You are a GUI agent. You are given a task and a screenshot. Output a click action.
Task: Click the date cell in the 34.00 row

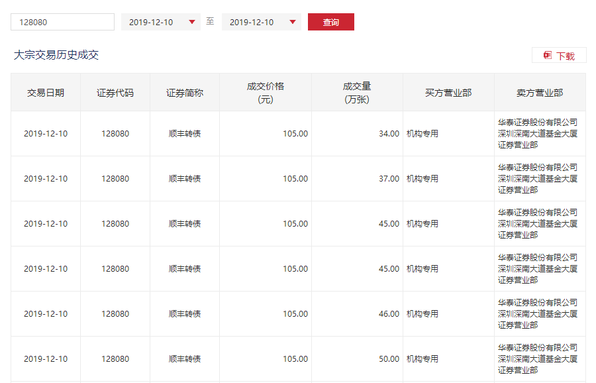[46, 134]
